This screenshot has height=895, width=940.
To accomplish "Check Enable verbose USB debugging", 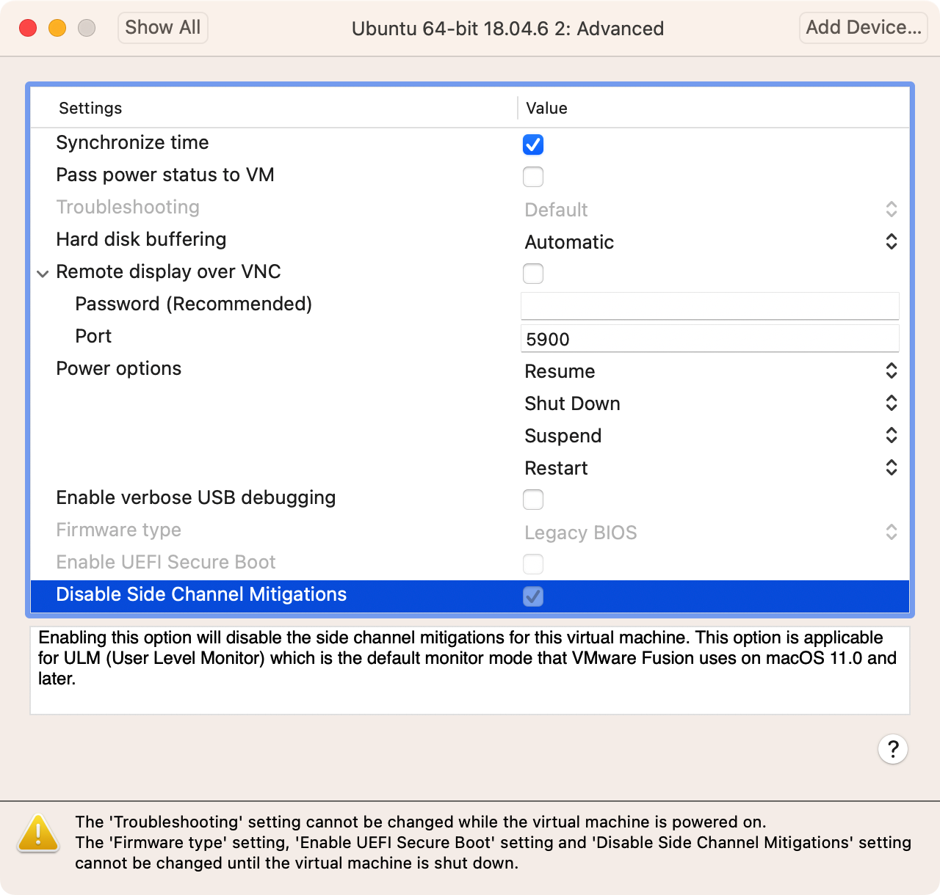I will tap(533, 500).
